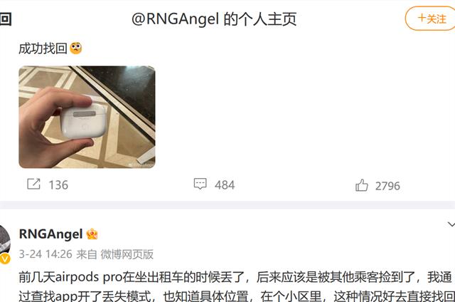This screenshot has width=455, height=302.
Task: Click the like count 2796
Action: (387, 186)
